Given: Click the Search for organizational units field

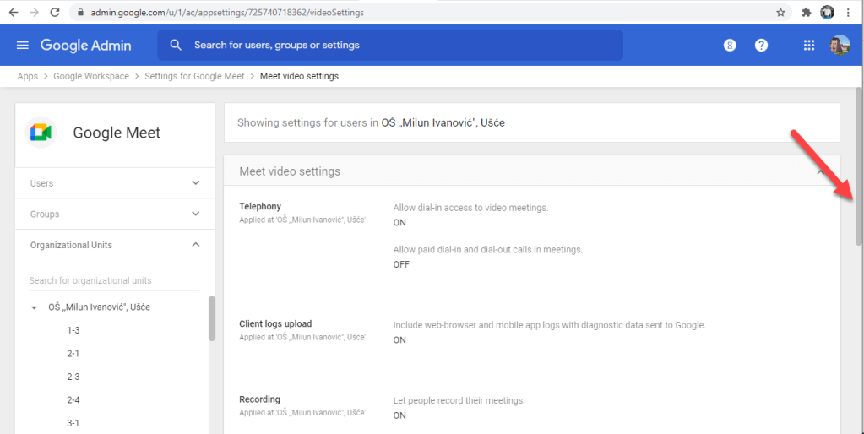Looking at the screenshot, I should [113, 280].
